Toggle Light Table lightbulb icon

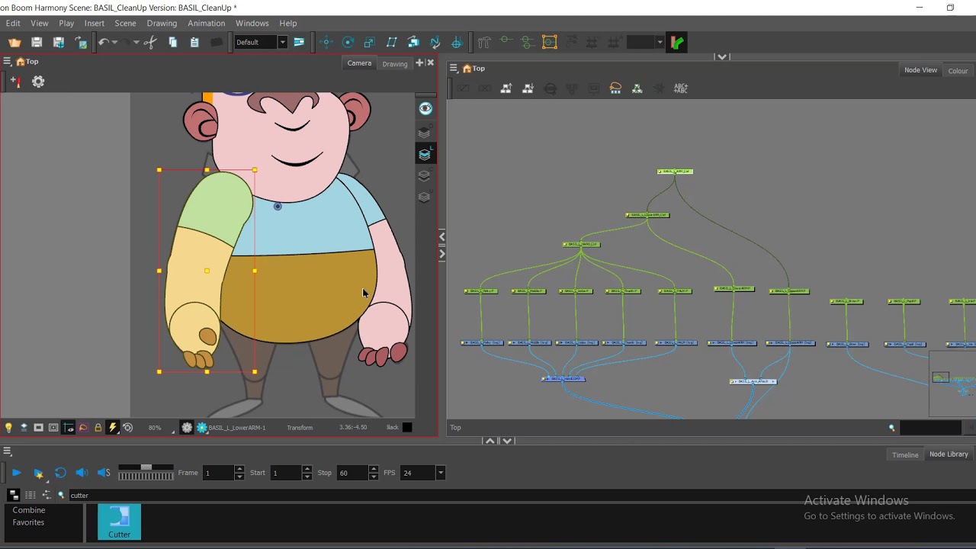click(8, 428)
